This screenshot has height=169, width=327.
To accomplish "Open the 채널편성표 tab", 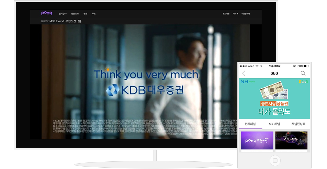I will point(298,124).
